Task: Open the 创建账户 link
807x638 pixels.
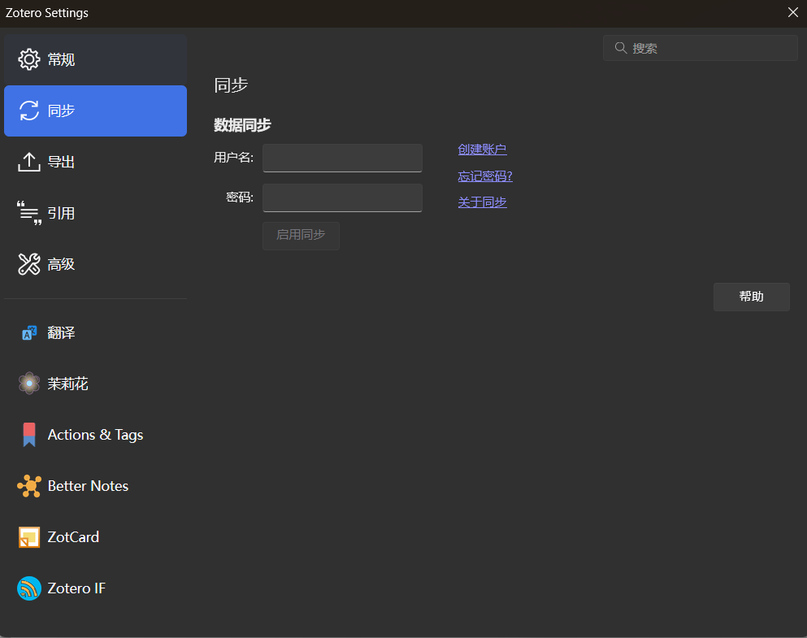Action: click(482, 150)
